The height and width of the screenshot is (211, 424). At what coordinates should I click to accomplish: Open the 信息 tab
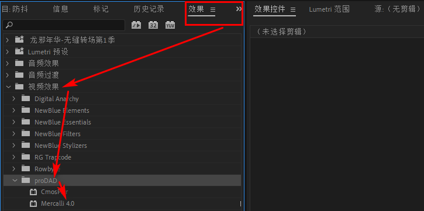(61, 9)
